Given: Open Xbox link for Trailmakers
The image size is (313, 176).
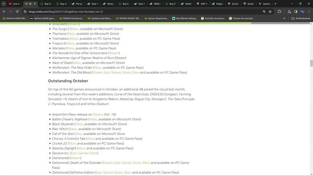Looking at the screenshot, I should point(74,39).
